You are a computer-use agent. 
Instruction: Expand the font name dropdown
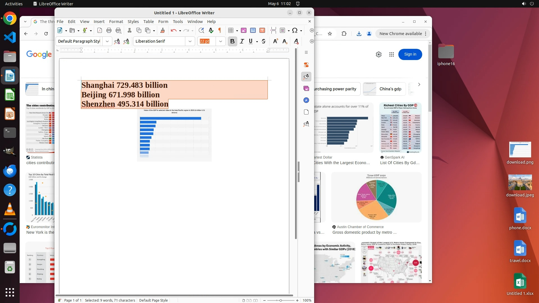click(x=190, y=41)
